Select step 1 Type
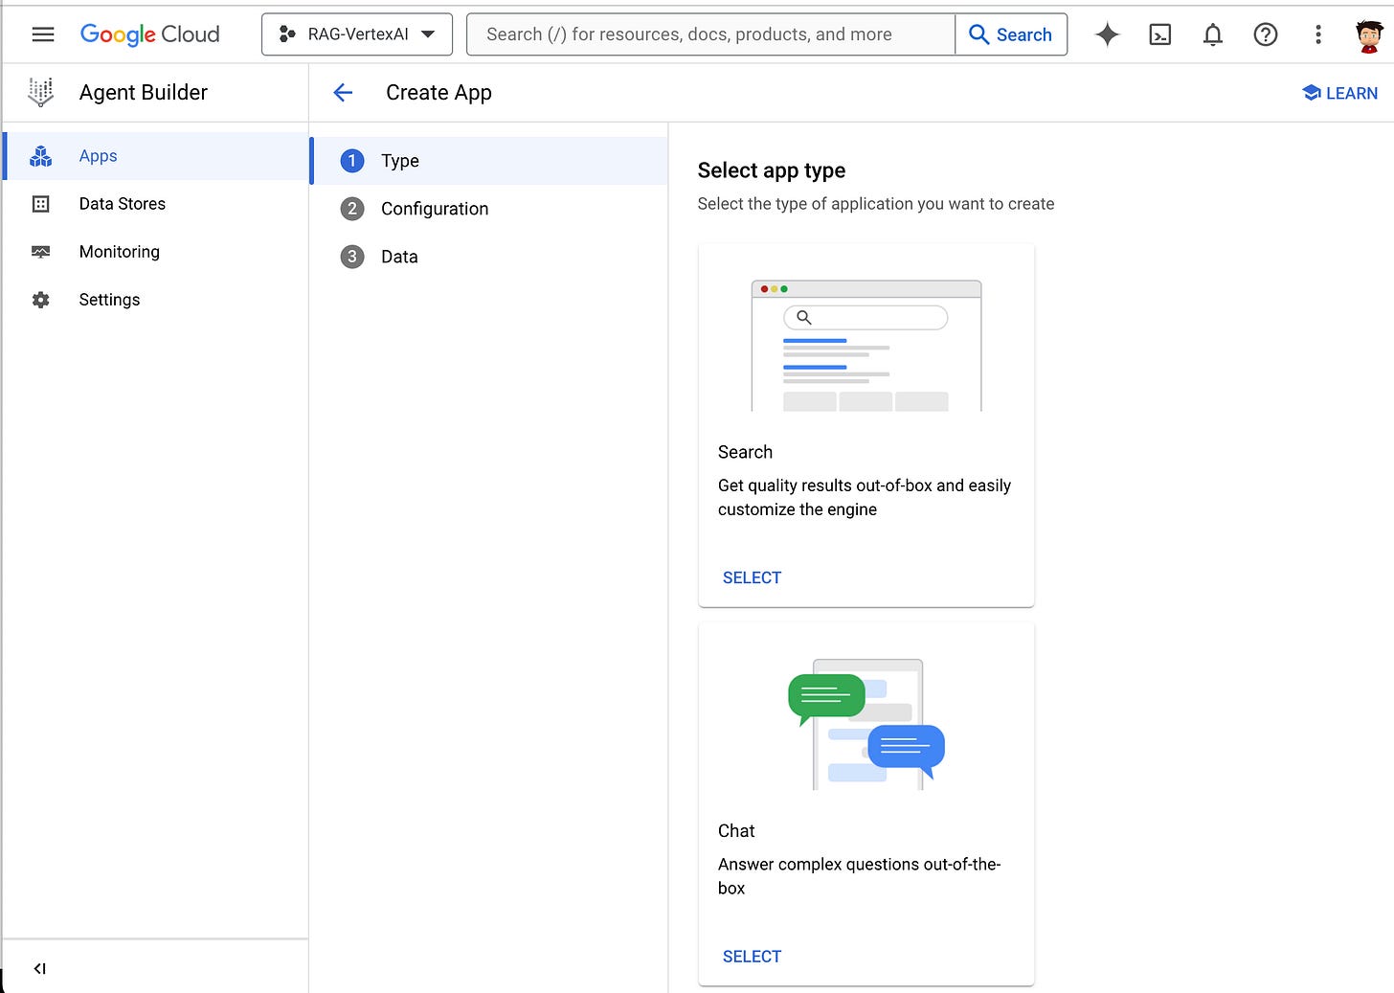Viewport: 1394px width, 993px height. click(489, 161)
